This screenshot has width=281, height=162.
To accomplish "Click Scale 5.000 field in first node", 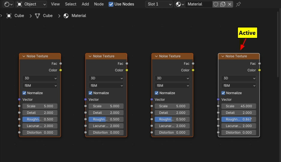I will (x=40, y=106).
